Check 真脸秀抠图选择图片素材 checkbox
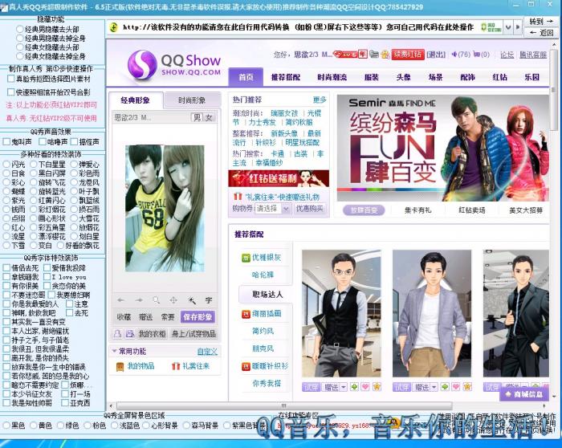Screen dimensions: 562x448 tap(11, 79)
